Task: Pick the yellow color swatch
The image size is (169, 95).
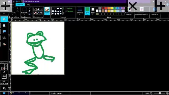Action: 112,8
